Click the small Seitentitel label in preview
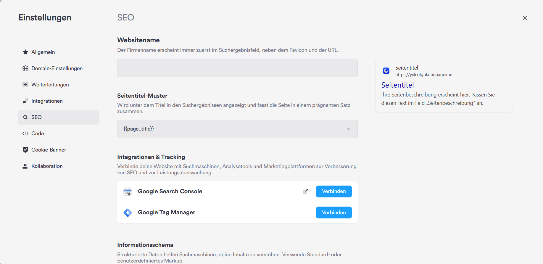Image resolution: width=543 pixels, height=264 pixels. click(x=407, y=68)
